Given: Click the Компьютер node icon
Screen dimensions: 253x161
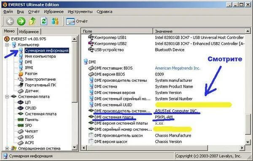Looking at the screenshot, I should point(14,45).
